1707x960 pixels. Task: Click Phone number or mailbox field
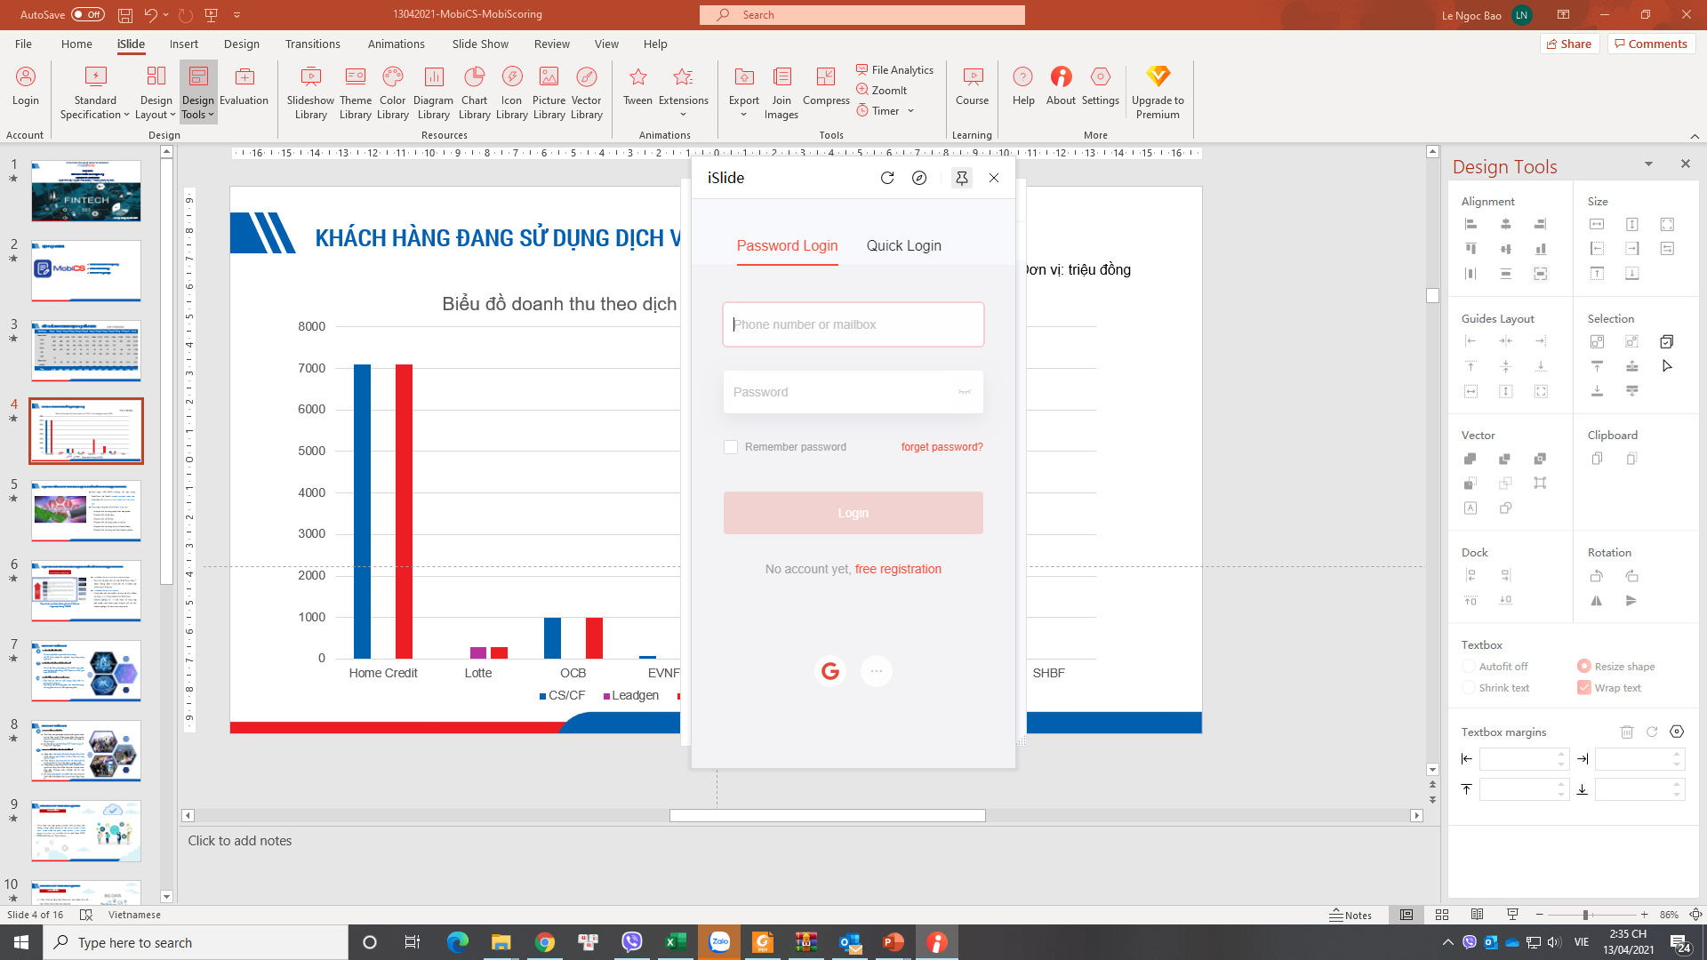point(853,324)
